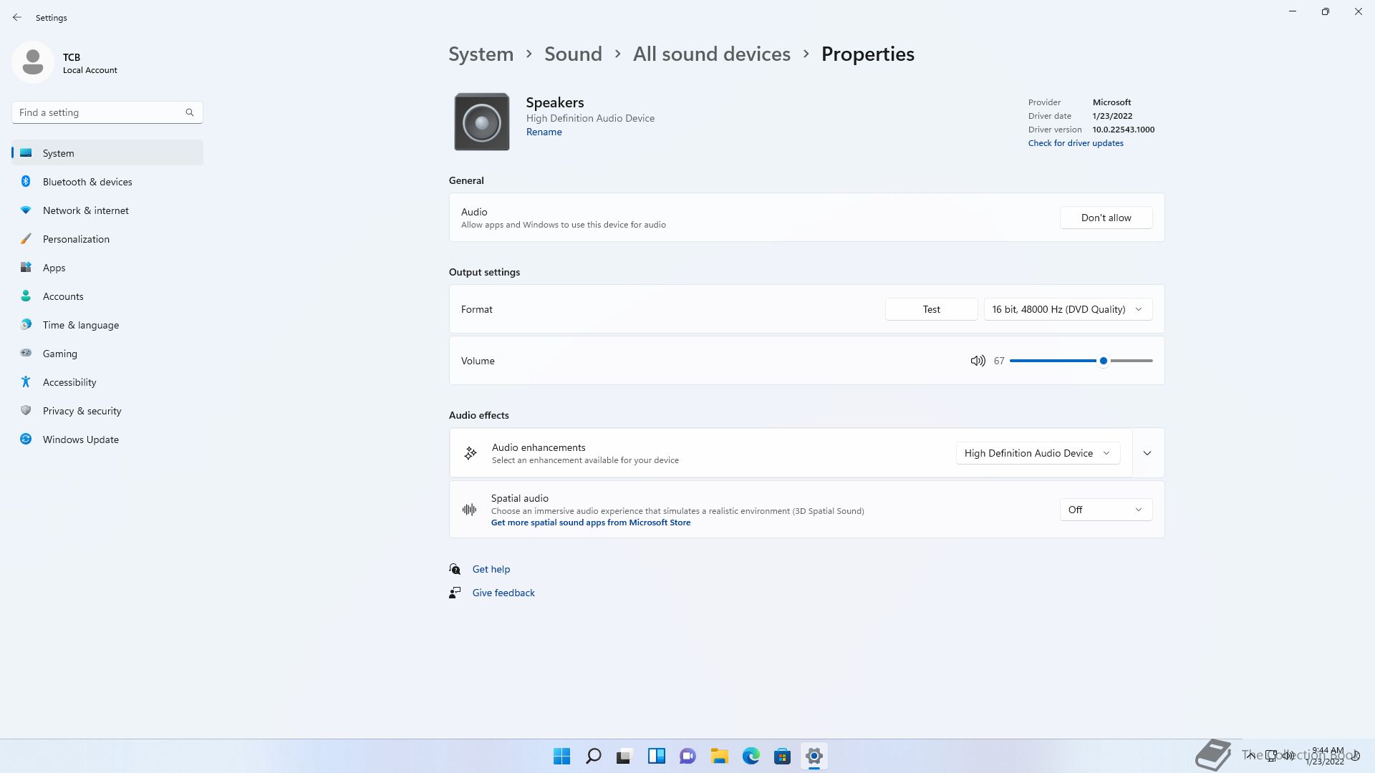1375x773 pixels.
Task: Click the search magnifier in Find a setting
Action: 190,112
